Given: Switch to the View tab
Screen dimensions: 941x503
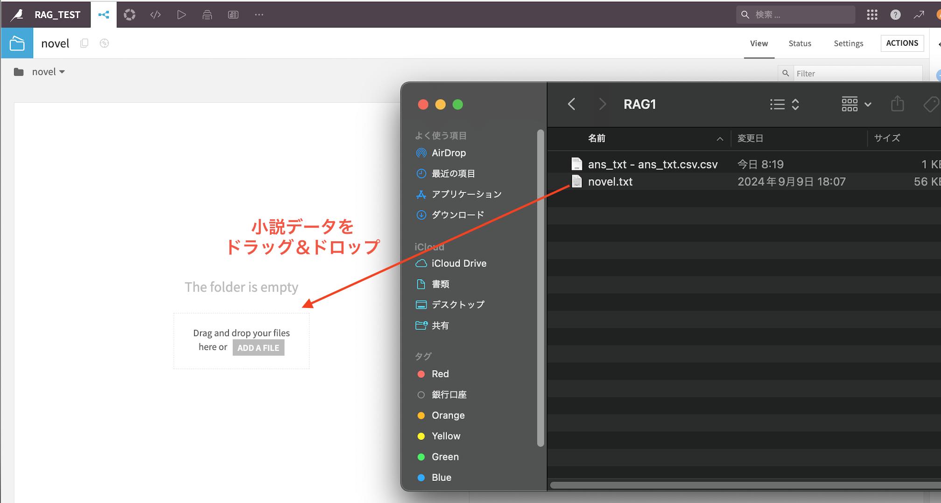Looking at the screenshot, I should [x=759, y=43].
